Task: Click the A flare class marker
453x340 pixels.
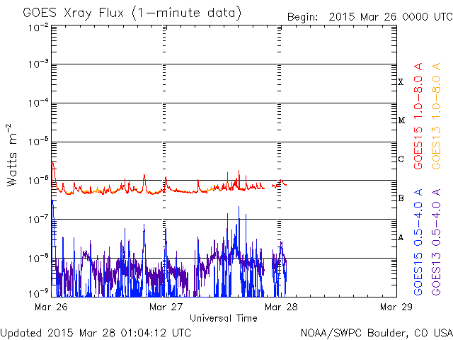Action: pos(401,237)
